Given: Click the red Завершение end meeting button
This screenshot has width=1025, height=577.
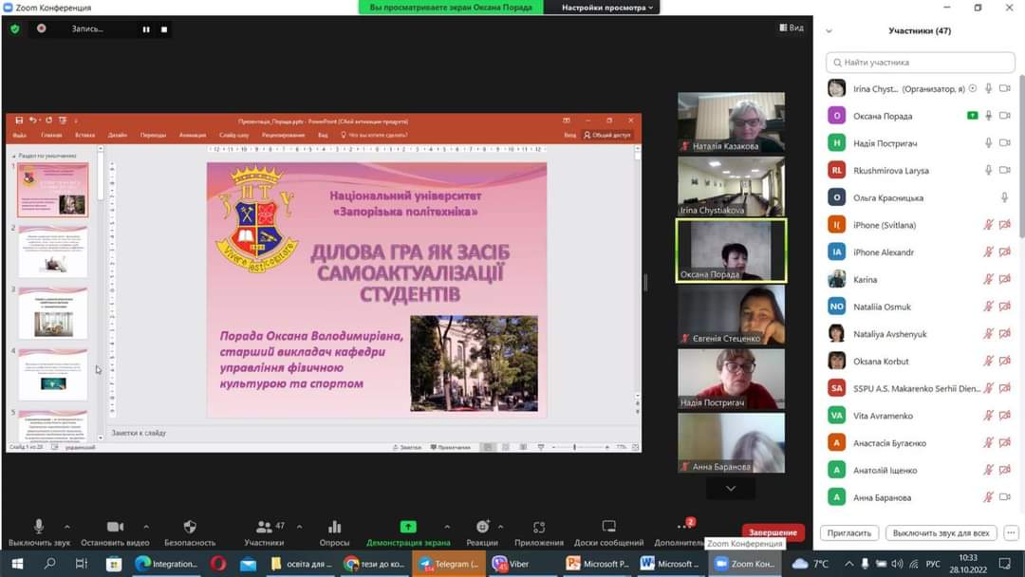Looking at the screenshot, I should coord(773,532).
